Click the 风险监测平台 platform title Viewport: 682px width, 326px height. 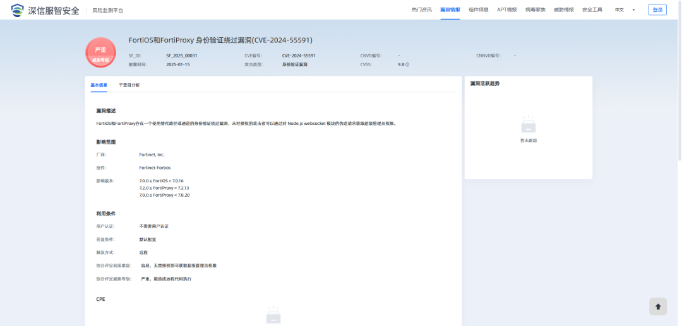pyautogui.click(x=107, y=11)
